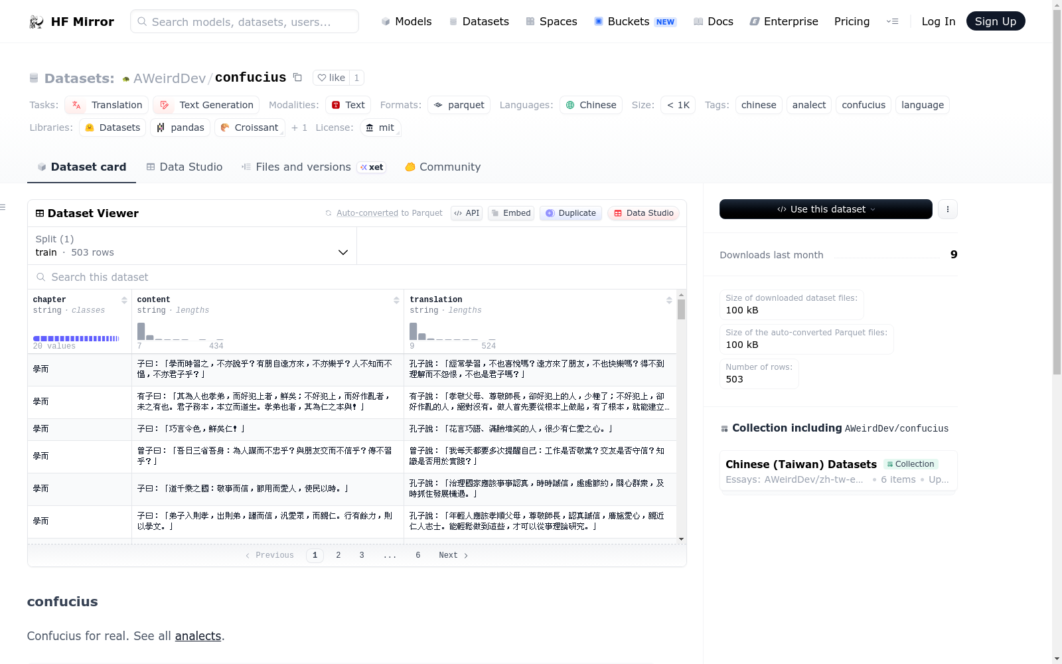This screenshot has width=1062, height=664.
Task: Open the Split train dropdown
Action: click(192, 246)
